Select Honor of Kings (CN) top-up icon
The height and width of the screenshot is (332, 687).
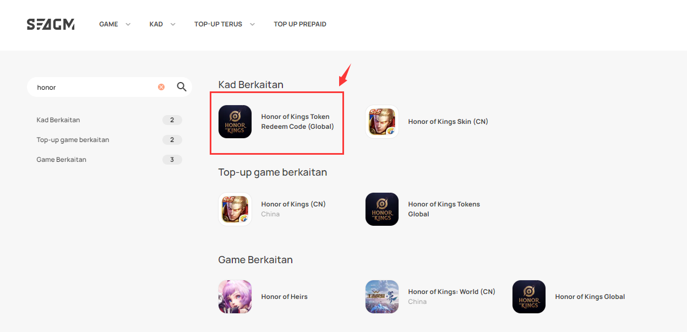[x=235, y=209]
